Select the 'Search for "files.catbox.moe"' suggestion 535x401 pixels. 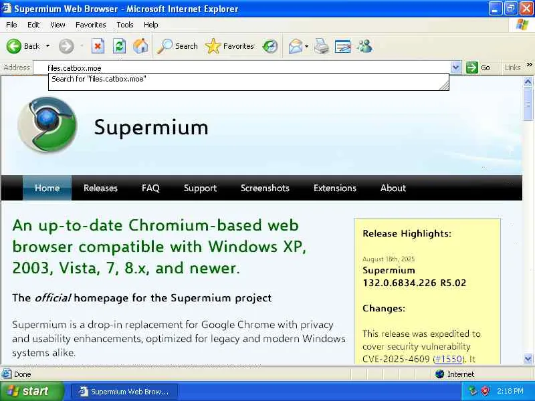coord(248,79)
